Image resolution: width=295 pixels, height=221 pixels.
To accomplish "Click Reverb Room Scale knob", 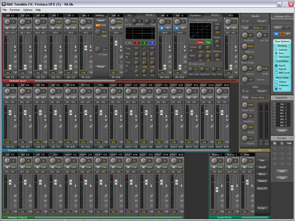I will click(x=244, y=57).
